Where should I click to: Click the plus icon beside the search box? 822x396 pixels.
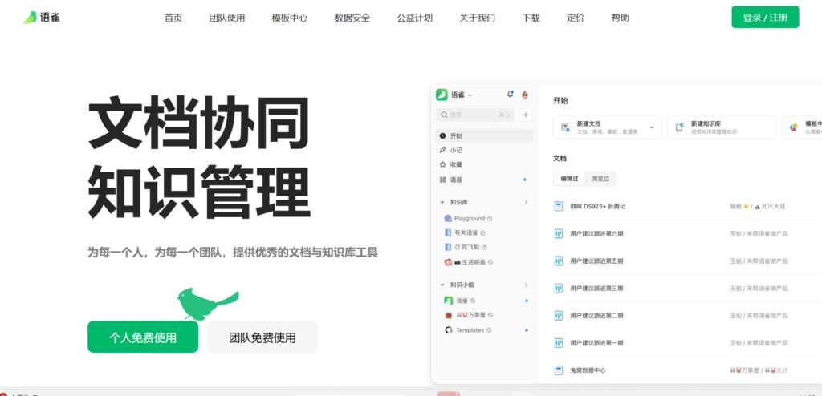[x=526, y=115]
